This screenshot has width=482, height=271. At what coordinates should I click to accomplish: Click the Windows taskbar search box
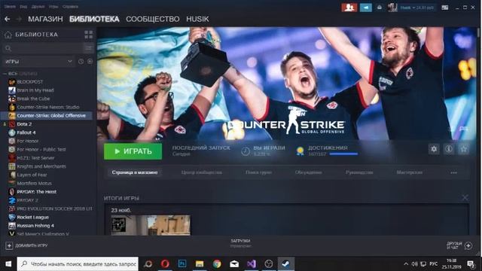[78, 263]
